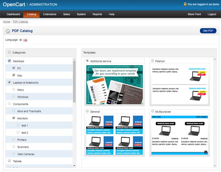
Task: Choose the General template radio button
Action: point(87,111)
